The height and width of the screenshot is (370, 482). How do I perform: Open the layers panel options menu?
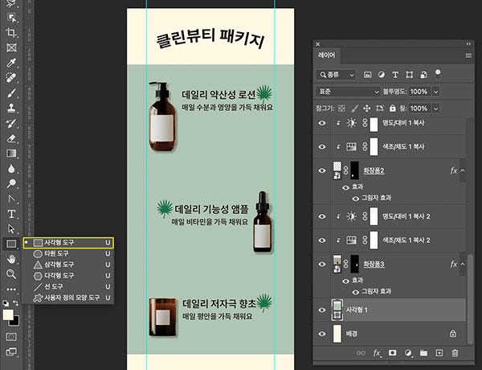pyautogui.click(x=468, y=55)
